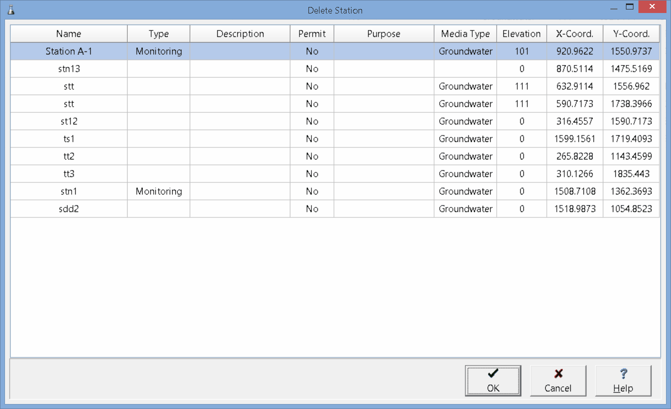Select the sdd2 station row
This screenshot has height=409, width=671.
coord(335,209)
